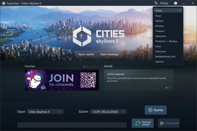Choose Portekizce — Brezilya language
197x131 pixels.
point(168,41)
